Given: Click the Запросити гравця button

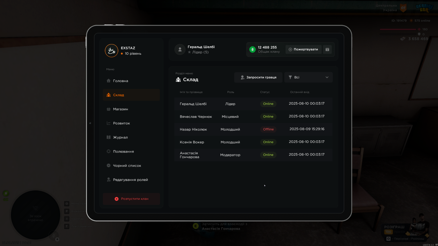Looking at the screenshot, I should (258, 78).
